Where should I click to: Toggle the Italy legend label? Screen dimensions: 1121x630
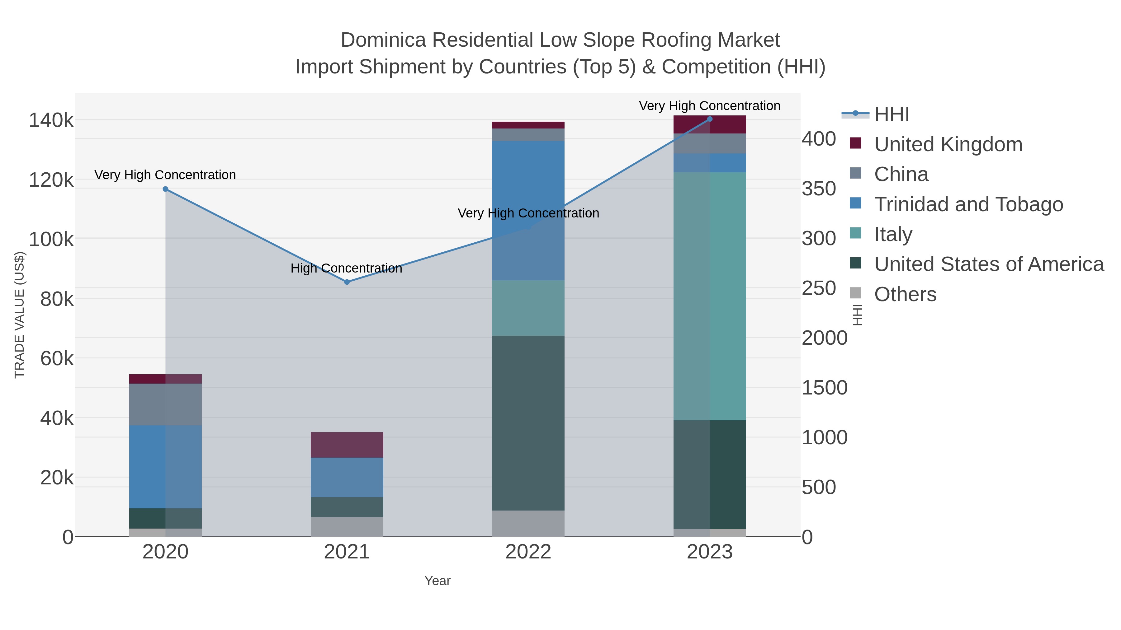(893, 234)
